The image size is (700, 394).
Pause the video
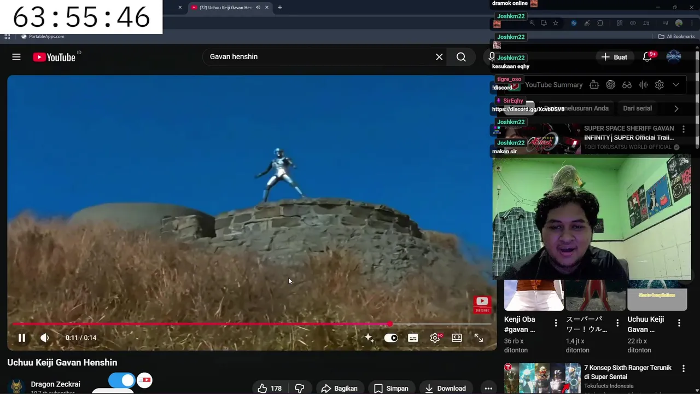coord(22,338)
